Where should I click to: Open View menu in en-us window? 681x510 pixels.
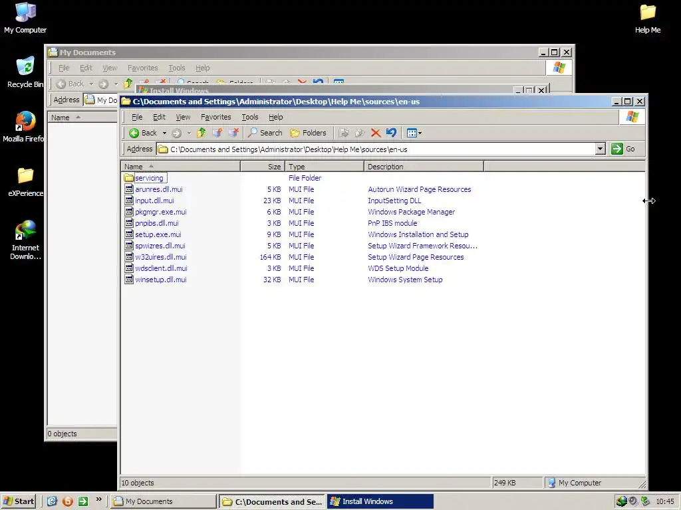(183, 117)
